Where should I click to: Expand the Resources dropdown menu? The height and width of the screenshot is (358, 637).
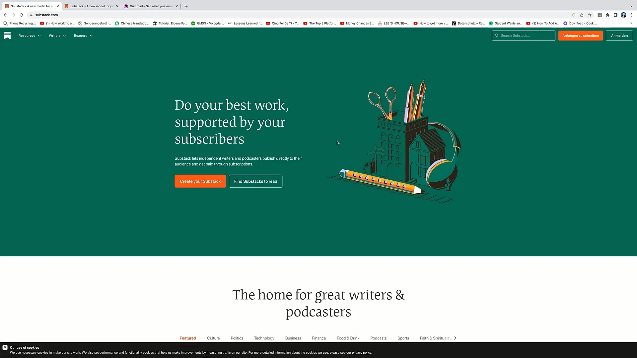(x=29, y=35)
